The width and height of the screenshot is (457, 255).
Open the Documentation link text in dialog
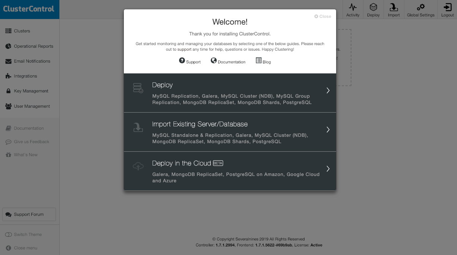[232, 62]
